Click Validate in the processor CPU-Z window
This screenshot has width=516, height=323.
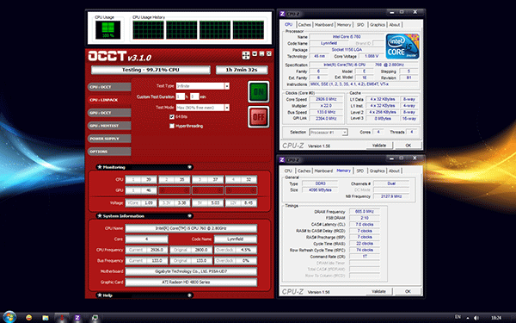point(378,146)
